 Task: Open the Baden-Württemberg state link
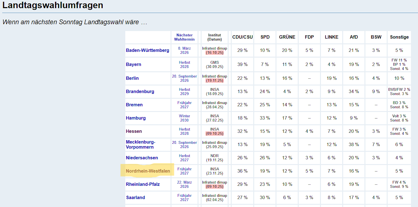[147, 50]
